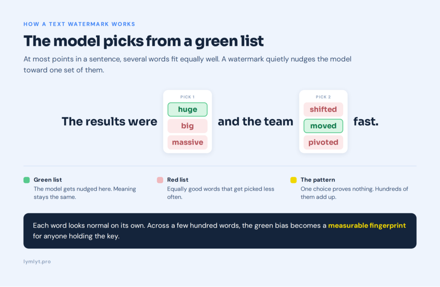
Task: Click the pink red list swatch
Action: coord(160,180)
